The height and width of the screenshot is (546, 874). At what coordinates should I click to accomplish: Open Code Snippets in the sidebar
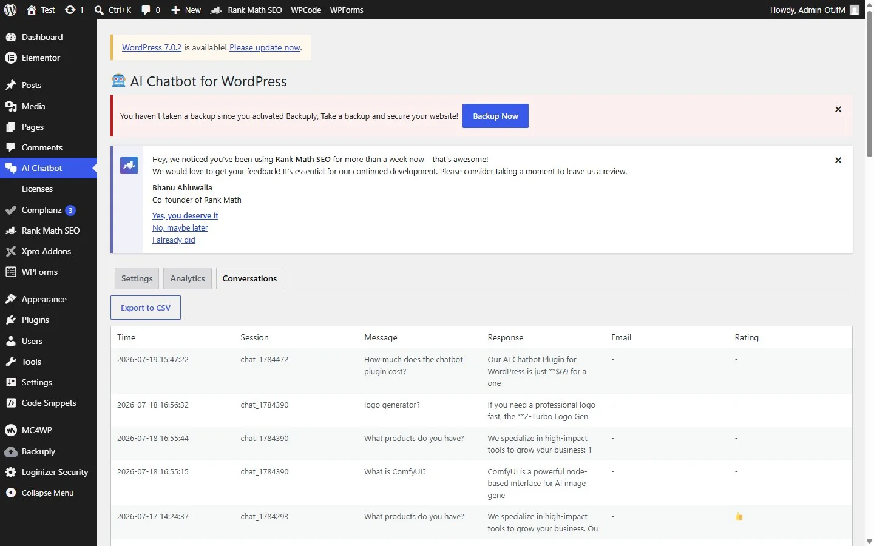tap(49, 403)
